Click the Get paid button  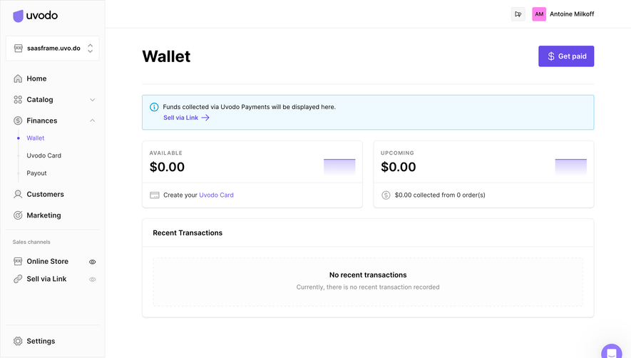tap(566, 56)
